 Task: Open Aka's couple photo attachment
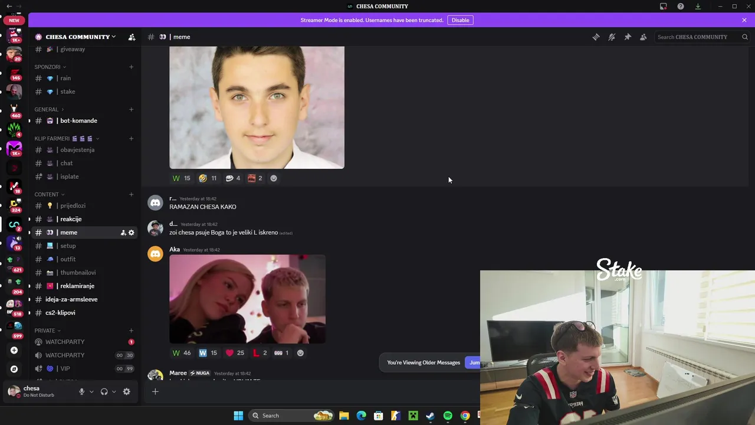(x=247, y=299)
